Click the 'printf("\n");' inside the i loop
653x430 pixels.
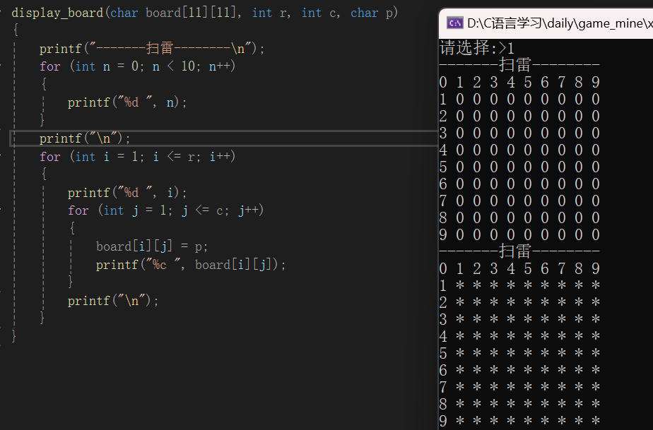click(113, 301)
